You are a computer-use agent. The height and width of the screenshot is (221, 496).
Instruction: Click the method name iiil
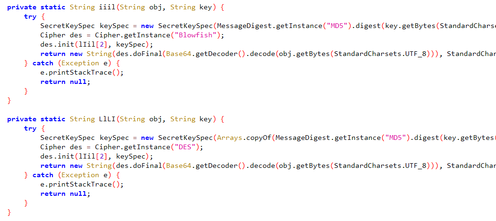pyautogui.click(x=106, y=7)
